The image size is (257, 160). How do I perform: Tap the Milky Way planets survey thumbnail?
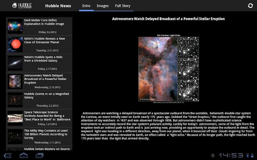click(x=15, y=137)
